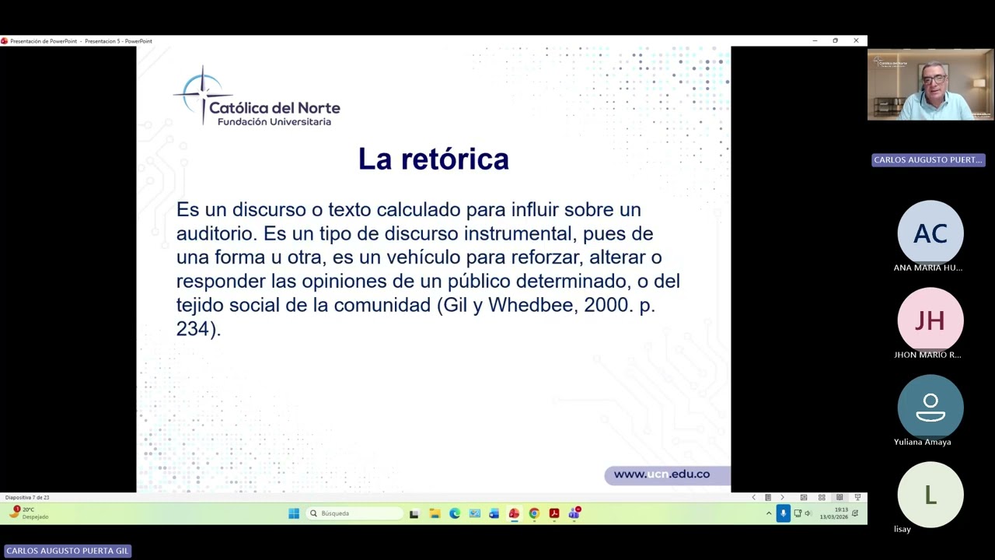Select participant avatar JH Jhon Mario

pyautogui.click(x=930, y=320)
